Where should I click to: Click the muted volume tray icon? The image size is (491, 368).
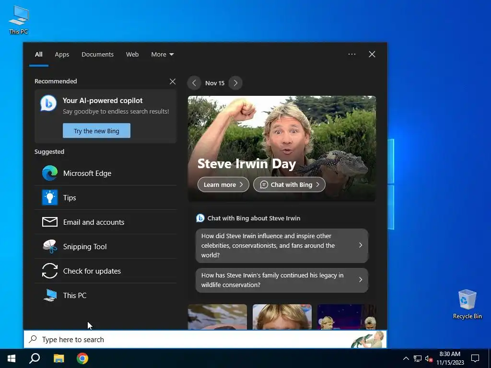(x=429, y=358)
